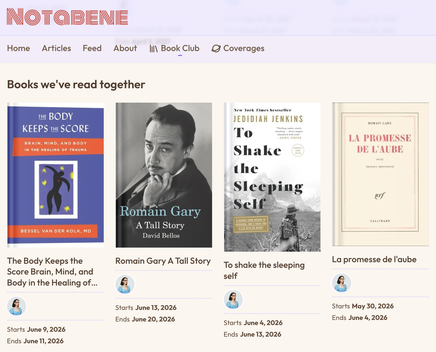Click the Coverages planet icon
The width and height of the screenshot is (436, 352).
(216, 48)
